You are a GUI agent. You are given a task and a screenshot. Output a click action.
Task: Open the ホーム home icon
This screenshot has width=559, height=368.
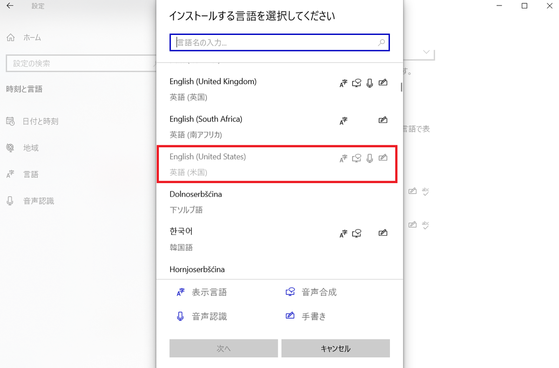pos(11,38)
